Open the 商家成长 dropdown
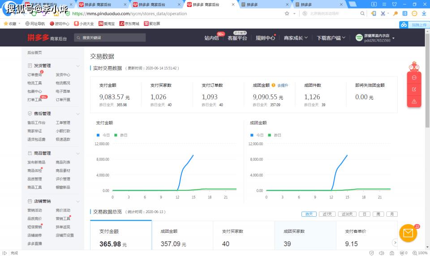 click(x=296, y=38)
